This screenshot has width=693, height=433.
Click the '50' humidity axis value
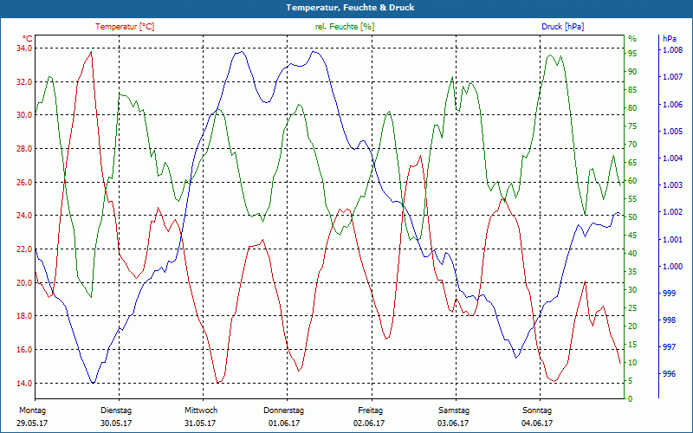tap(632, 217)
